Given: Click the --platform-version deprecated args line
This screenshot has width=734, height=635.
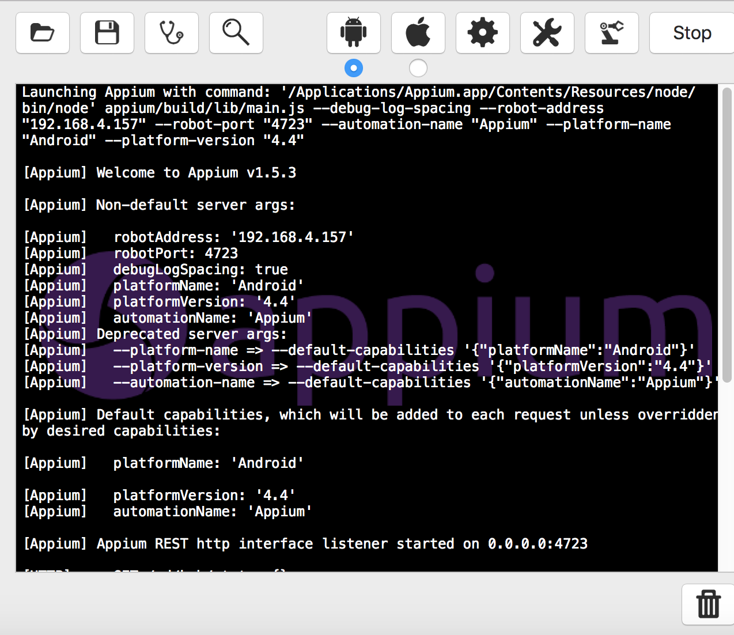Looking at the screenshot, I should (x=368, y=366).
